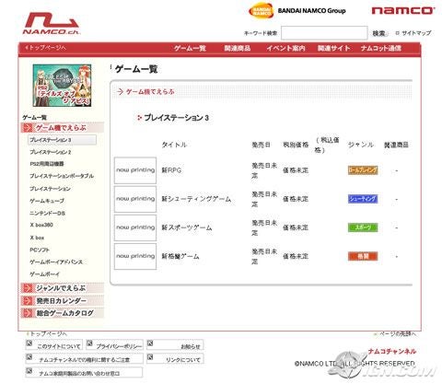Screen dimensions: 442x384
Task: Collapse the ゲーム機でえらぶ sidebar section
Action: coord(63,128)
